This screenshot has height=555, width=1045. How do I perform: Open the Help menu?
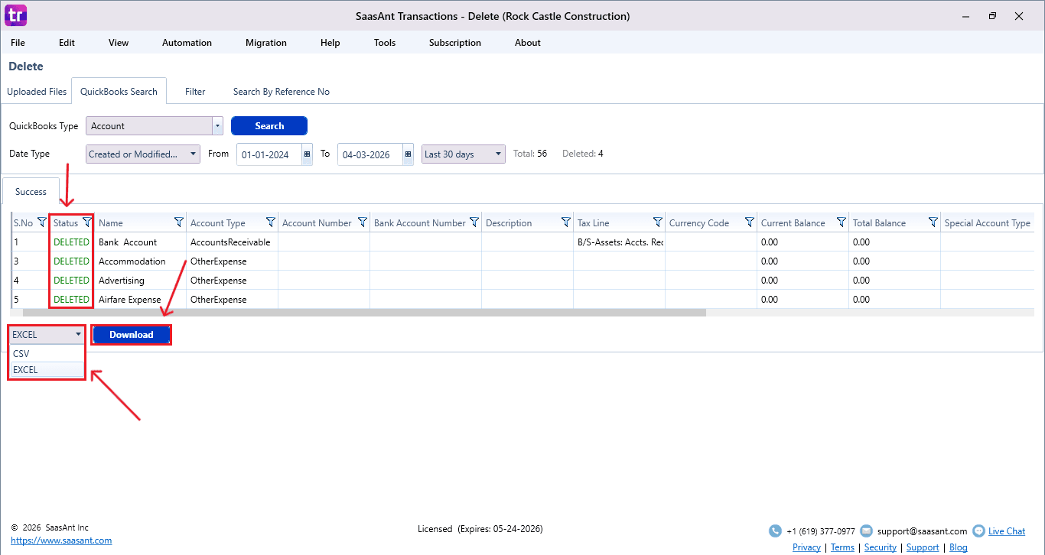pyautogui.click(x=330, y=43)
